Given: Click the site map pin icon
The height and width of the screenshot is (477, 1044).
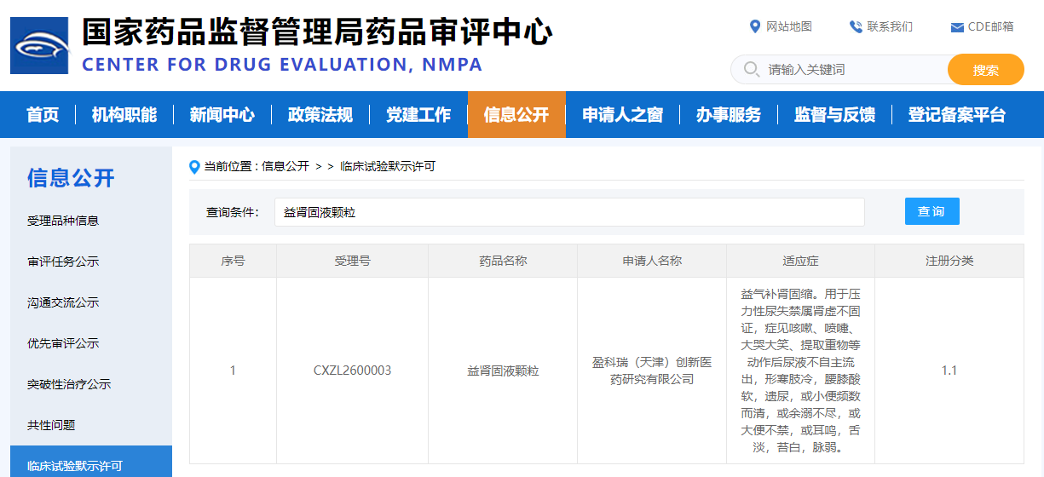Looking at the screenshot, I should (754, 26).
